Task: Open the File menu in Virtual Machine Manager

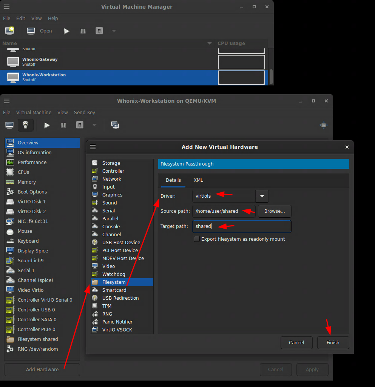Action: click(7, 18)
